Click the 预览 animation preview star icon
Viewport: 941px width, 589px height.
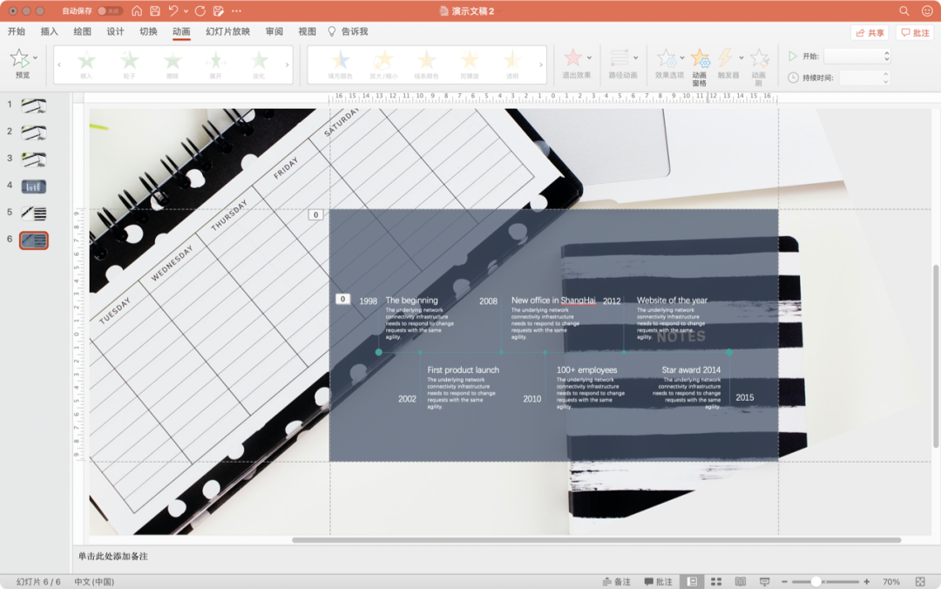click(19, 58)
